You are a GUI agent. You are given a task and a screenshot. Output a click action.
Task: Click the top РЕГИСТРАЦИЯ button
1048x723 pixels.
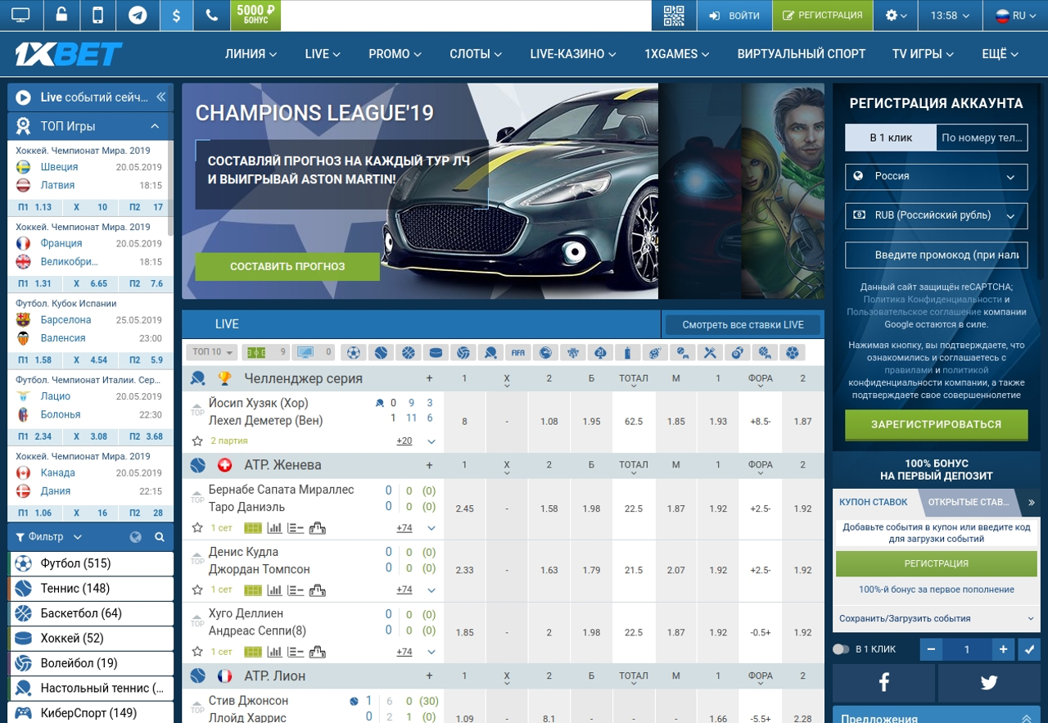[x=823, y=16]
